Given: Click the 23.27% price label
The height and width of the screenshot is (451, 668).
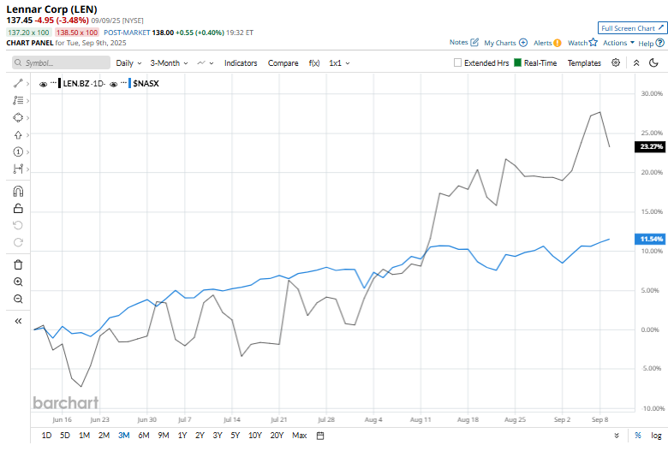Looking at the screenshot, I should [651, 146].
